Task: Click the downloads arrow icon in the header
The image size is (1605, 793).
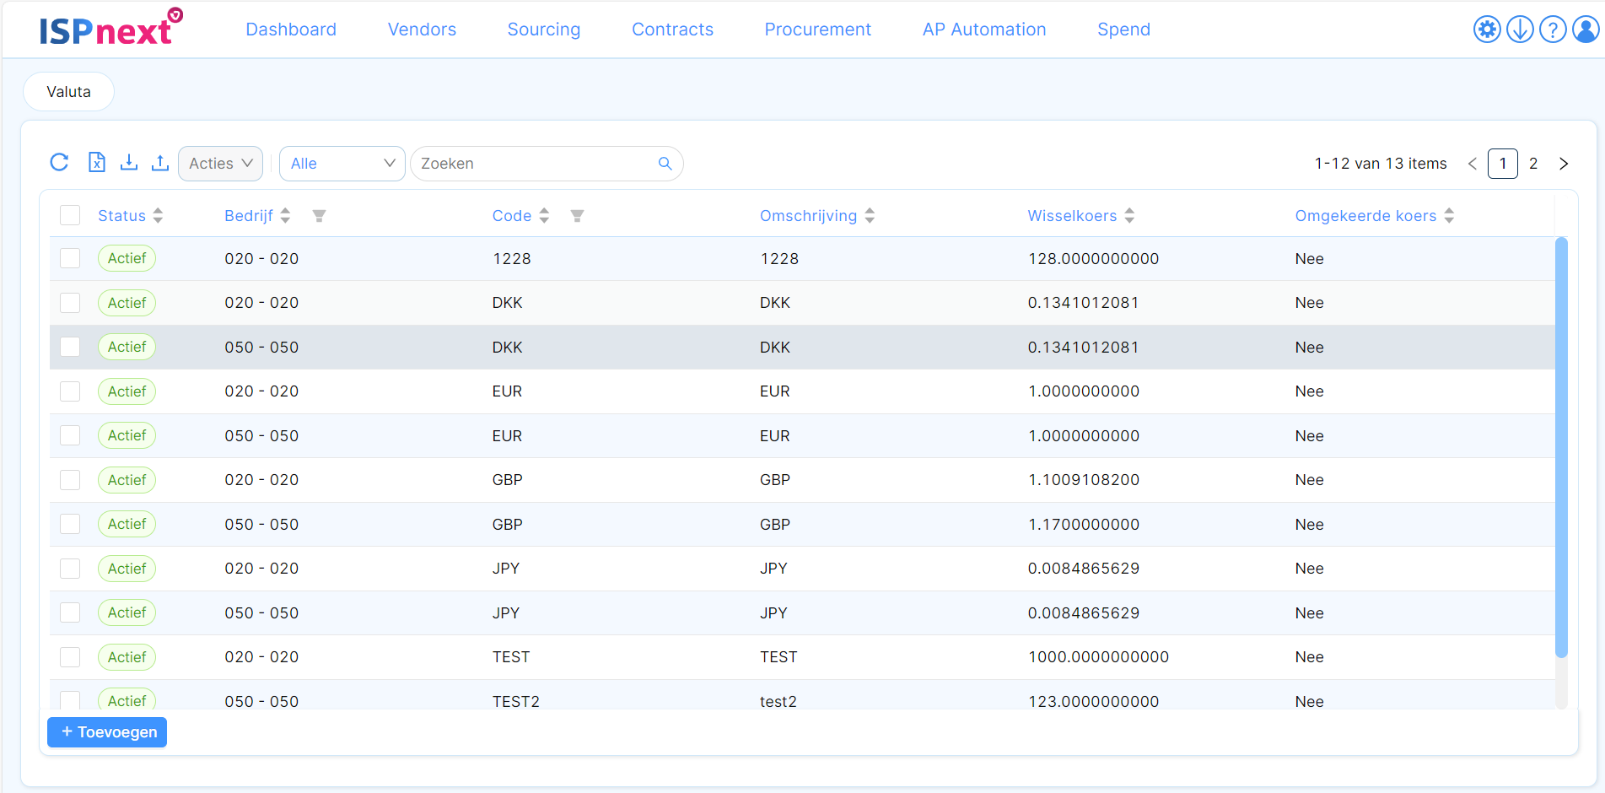Action: (1520, 30)
